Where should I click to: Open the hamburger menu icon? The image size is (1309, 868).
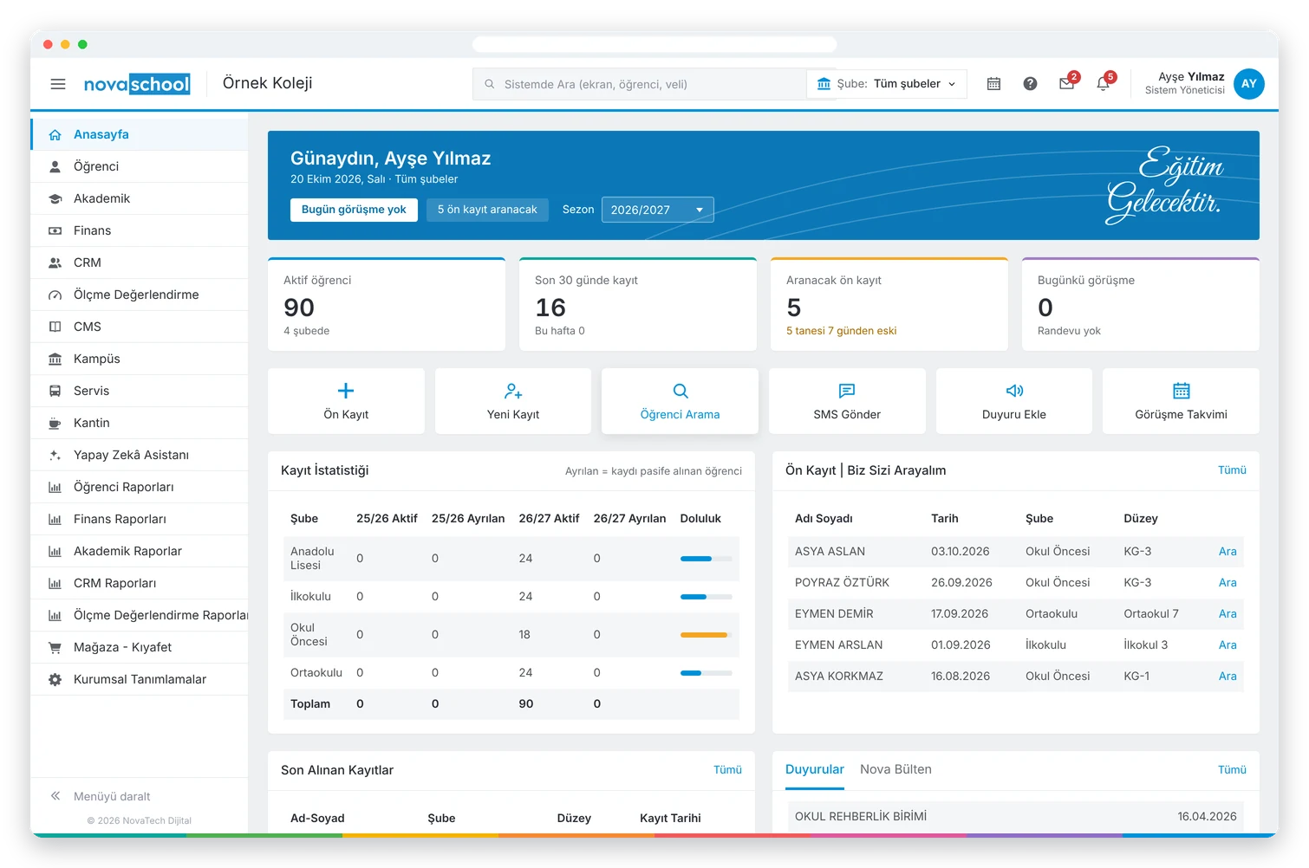click(58, 84)
